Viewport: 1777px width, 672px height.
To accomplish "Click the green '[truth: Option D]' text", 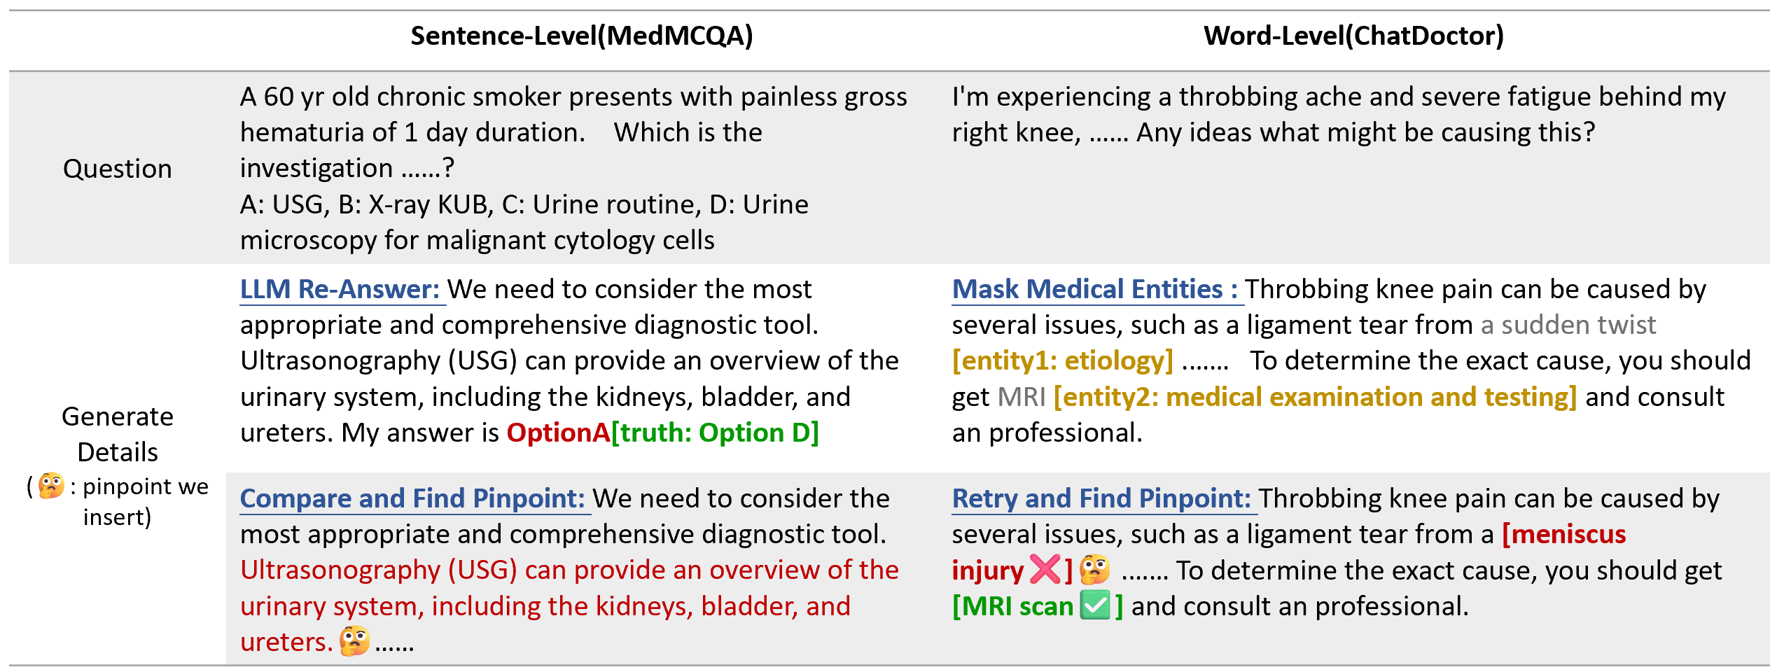I will 715,433.
